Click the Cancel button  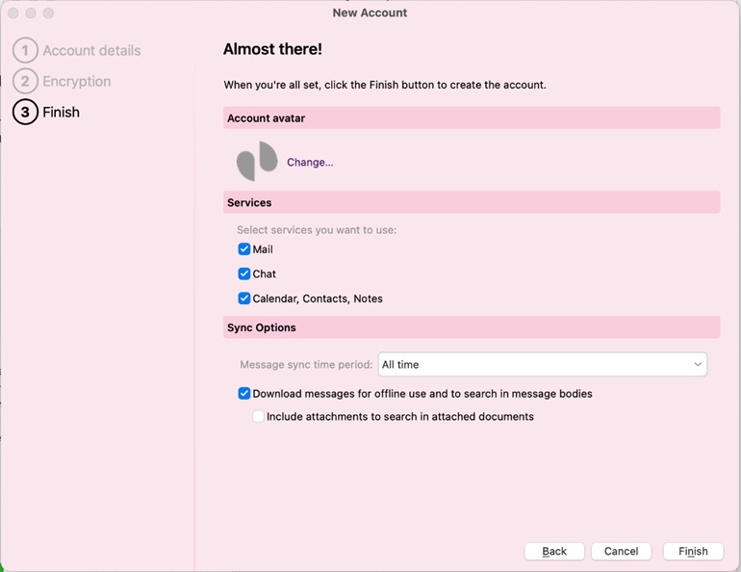[621, 552]
